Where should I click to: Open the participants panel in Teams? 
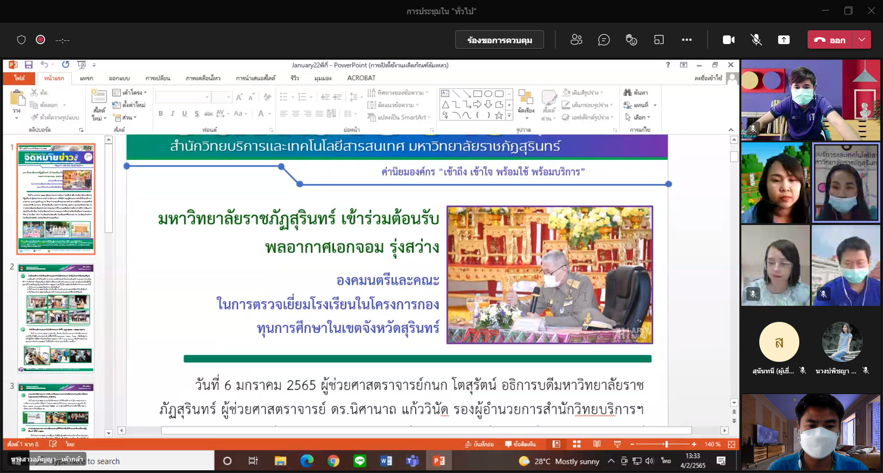point(576,40)
